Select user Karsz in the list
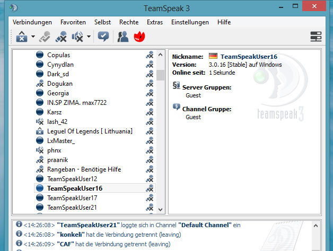The height and width of the screenshot is (251, 333). point(55,112)
